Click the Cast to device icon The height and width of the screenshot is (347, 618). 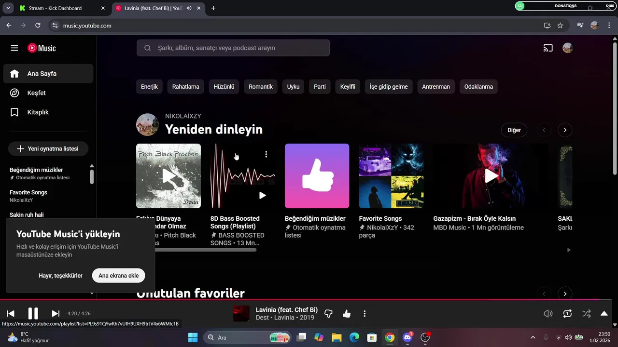[x=548, y=48]
